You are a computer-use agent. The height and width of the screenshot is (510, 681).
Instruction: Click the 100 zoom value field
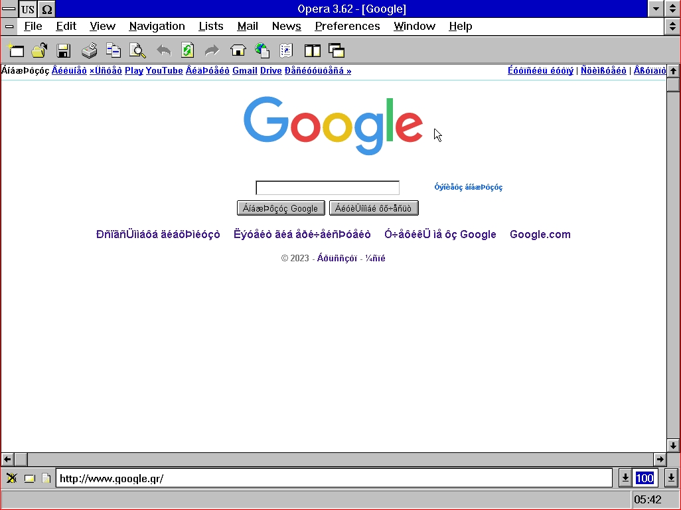click(644, 478)
